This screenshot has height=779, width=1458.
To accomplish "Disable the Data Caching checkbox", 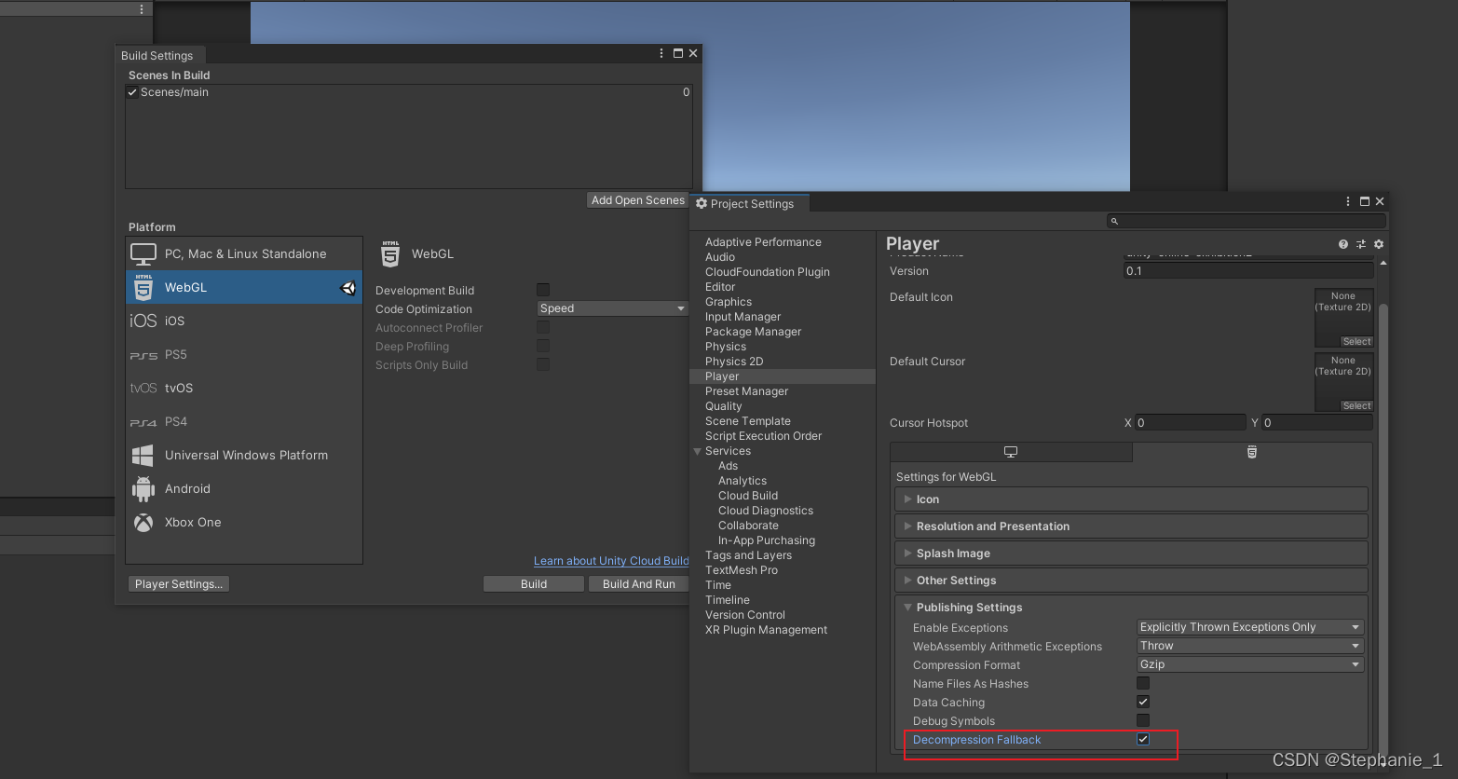I will 1143,702.
